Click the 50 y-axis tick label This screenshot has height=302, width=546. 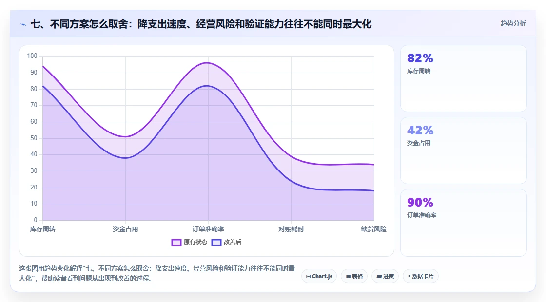pyautogui.click(x=34, y=138)
